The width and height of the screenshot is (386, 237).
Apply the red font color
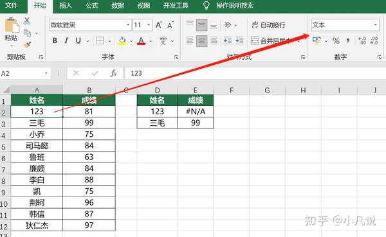click(141, 41)
